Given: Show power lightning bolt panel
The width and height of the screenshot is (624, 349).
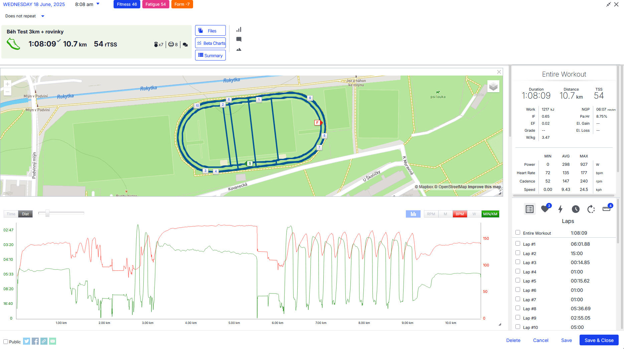Looking at the screenshot, I should [x=561, y=209].
